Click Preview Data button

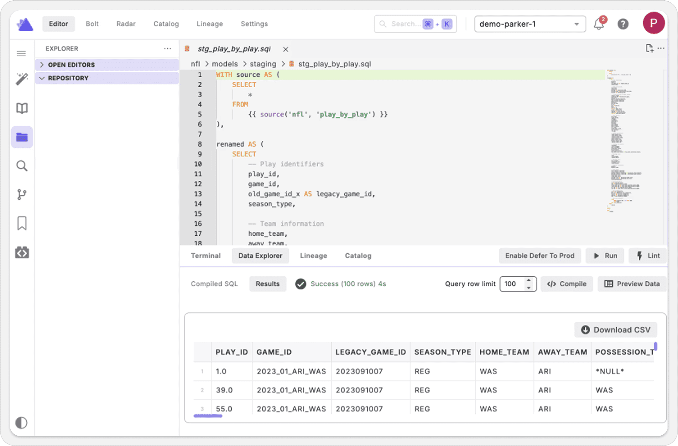pyautogui.click(x=632, y=284)
